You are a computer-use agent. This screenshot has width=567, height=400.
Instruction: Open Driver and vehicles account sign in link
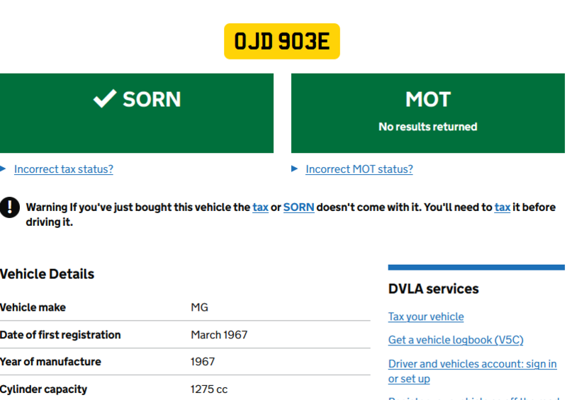tap(472, 364)
